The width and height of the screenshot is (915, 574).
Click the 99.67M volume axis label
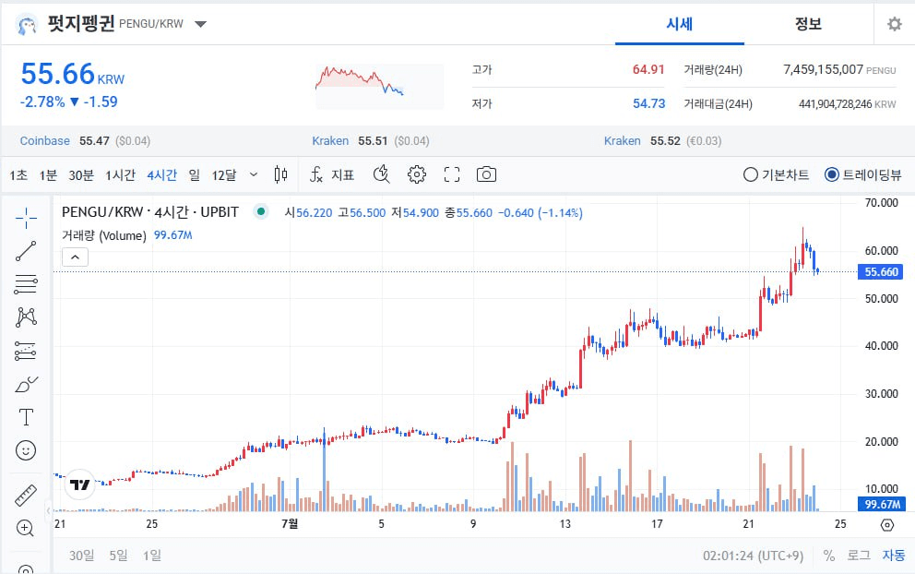[x=881, y=504]
